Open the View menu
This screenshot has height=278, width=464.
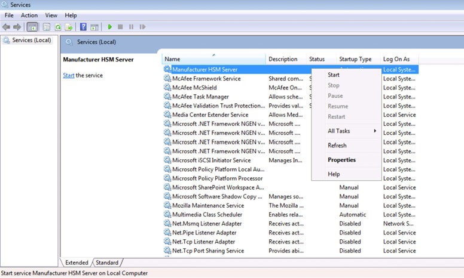(51, 16)
